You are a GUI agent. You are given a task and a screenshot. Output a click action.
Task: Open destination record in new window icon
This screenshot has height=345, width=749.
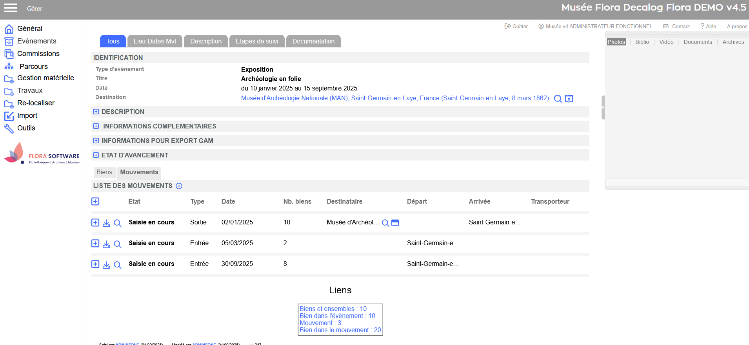point(569,99)
